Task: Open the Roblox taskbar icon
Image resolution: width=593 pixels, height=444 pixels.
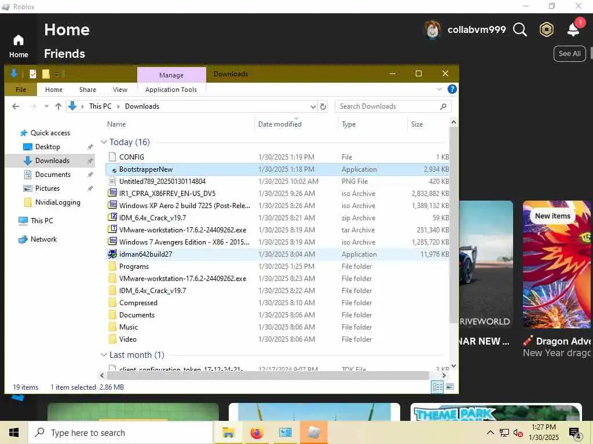Action: [314, 432]
